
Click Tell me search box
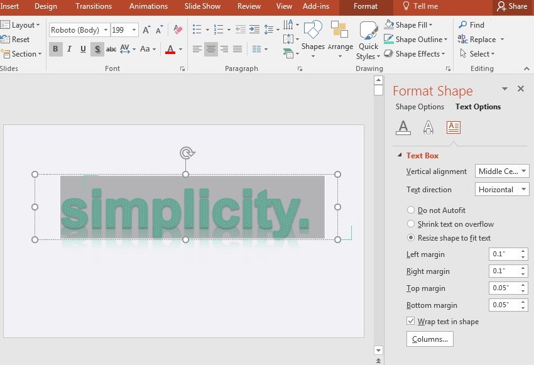coord(420,6)
